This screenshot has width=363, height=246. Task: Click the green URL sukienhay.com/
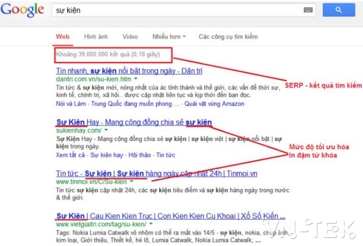tap(79, 131)
